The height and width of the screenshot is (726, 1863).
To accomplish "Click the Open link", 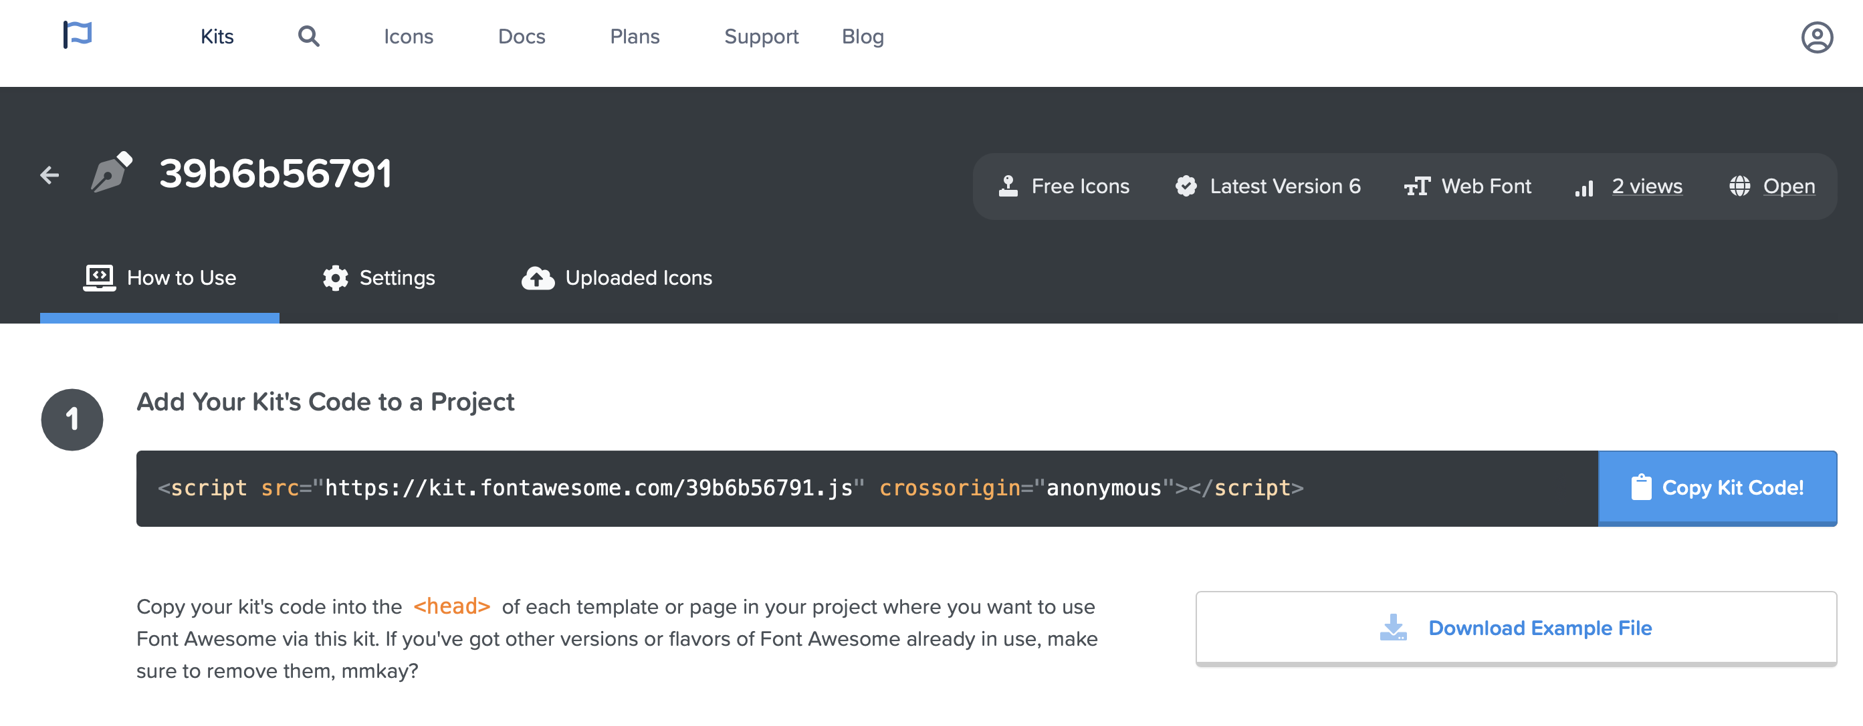I will [1789, 187].
